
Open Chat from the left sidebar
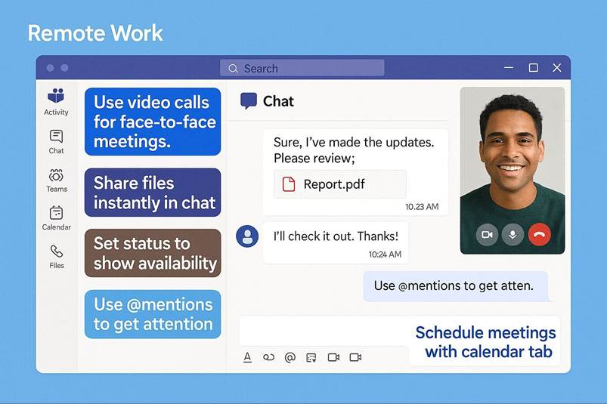click(x=56, y=140)
